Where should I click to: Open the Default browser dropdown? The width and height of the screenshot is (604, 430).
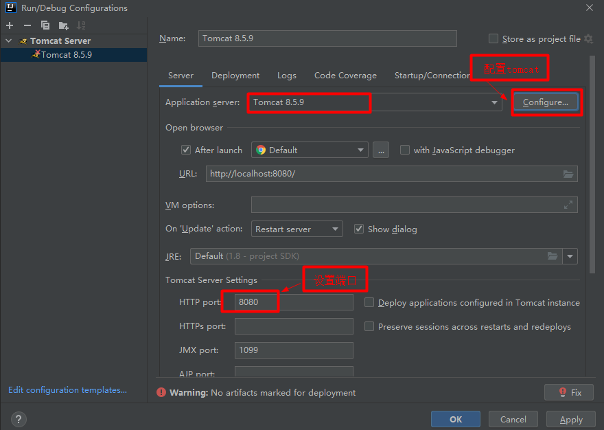(x=310, y=150)
